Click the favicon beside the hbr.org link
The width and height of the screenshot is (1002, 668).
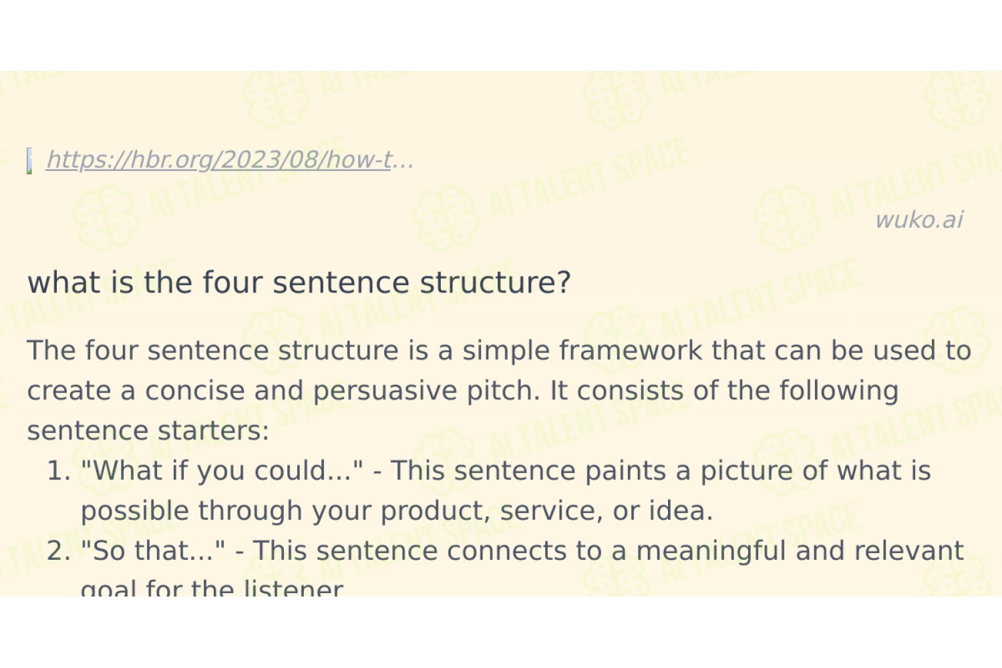29,161
